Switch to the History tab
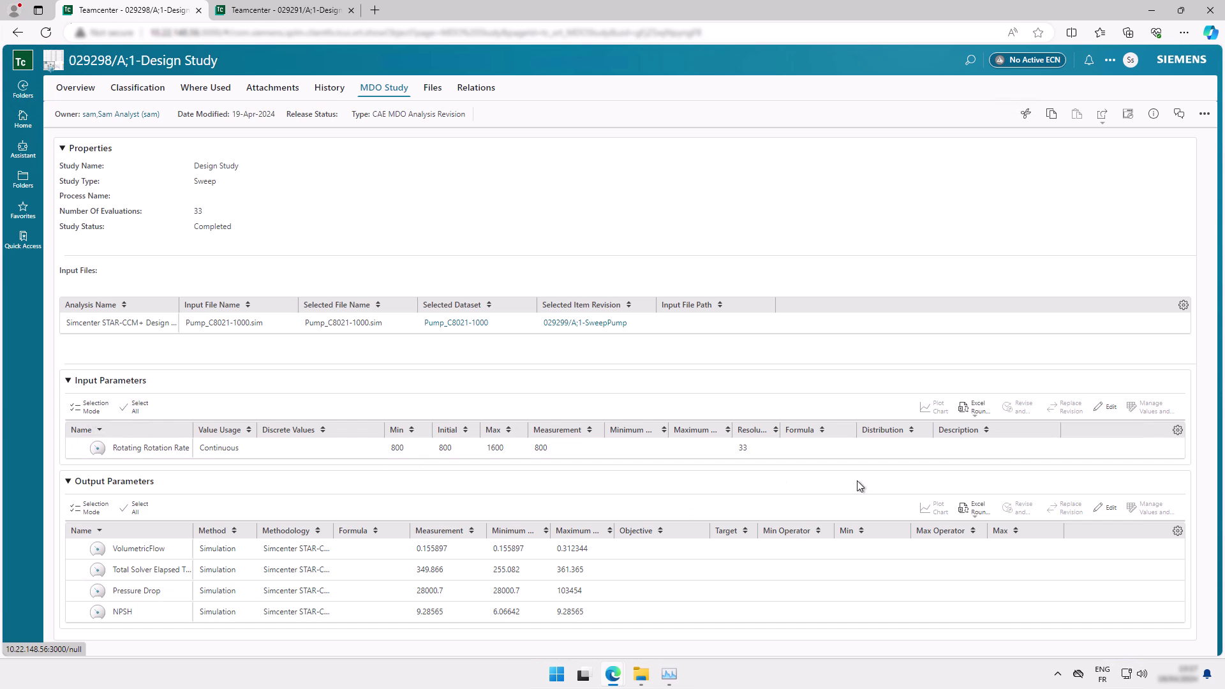This screenshot has width=1225, height=689. point(329,87)
